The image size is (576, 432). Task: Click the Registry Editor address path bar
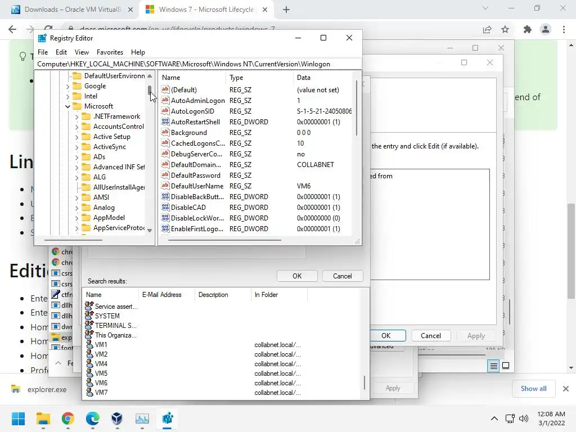(x=199, y=64)
